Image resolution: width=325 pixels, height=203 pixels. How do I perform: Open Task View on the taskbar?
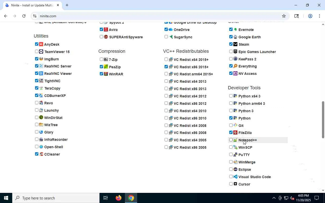(106, 198)
